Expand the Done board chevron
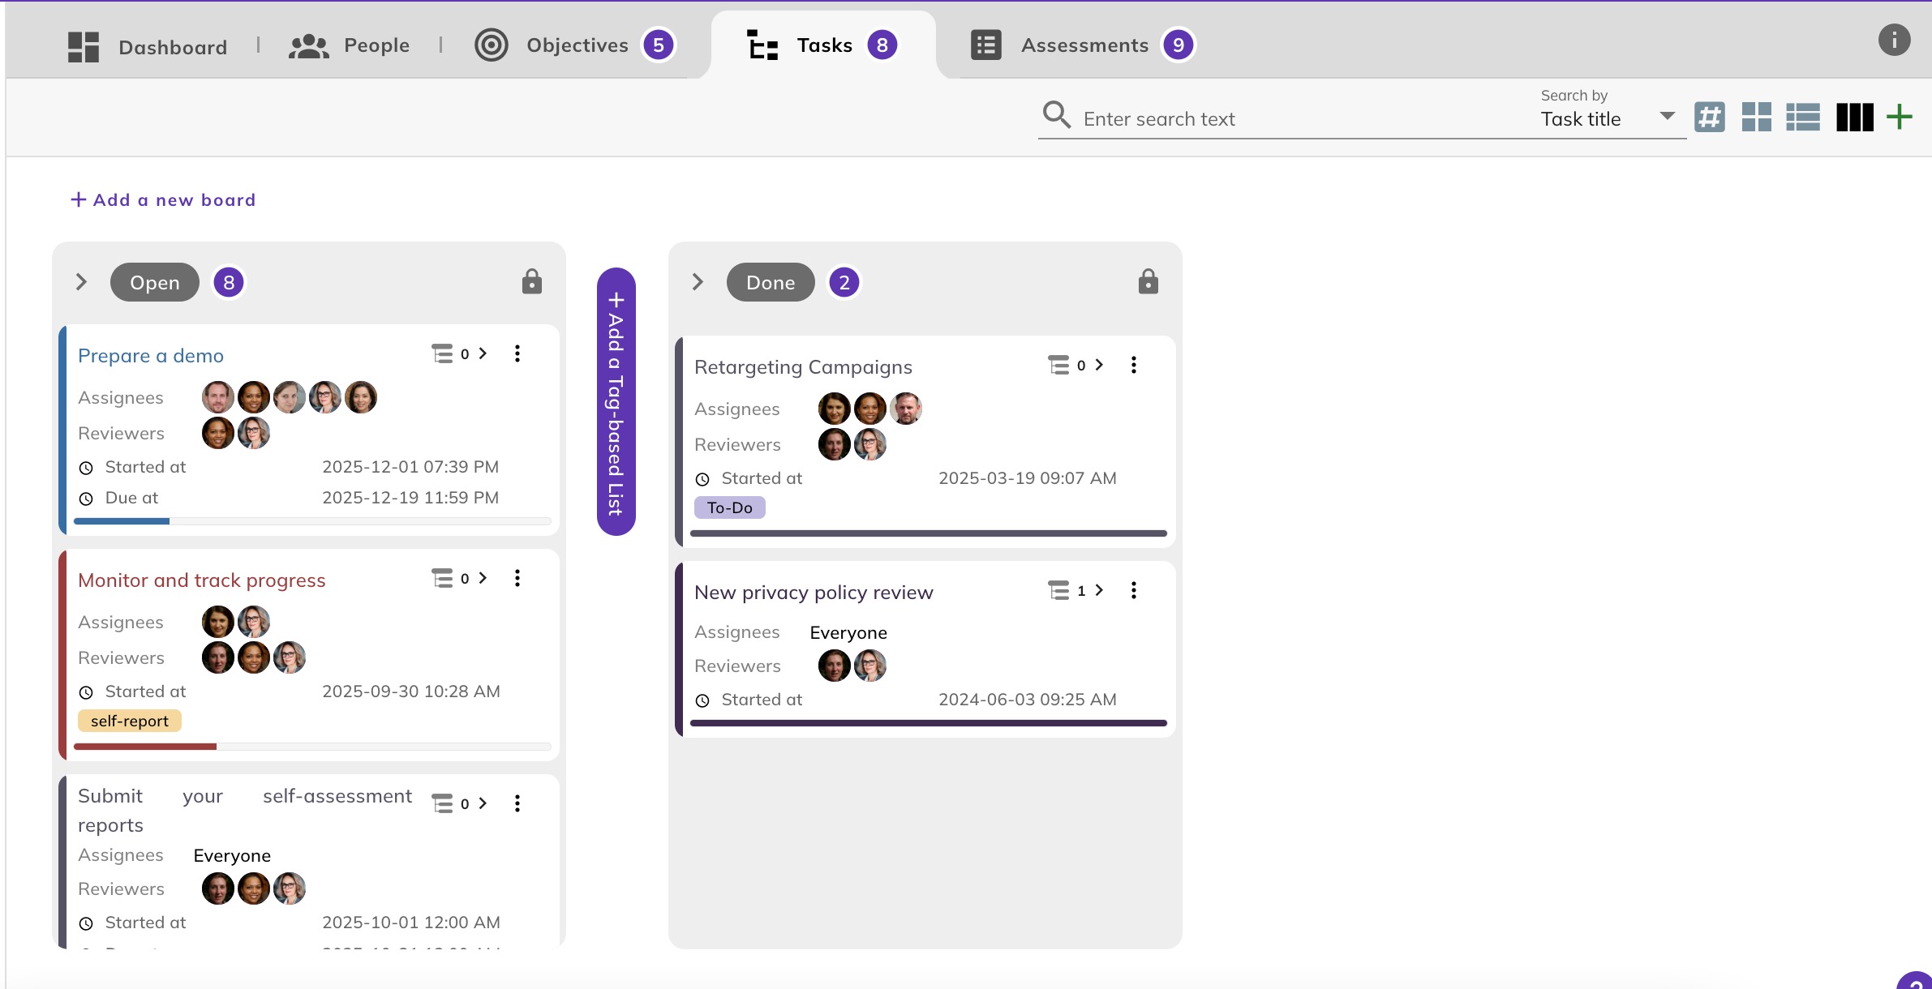Viewport: 1932px width, 989px height. [x=698, y=282]
